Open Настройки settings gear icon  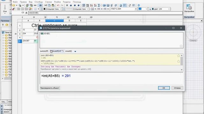coord(189,9)
